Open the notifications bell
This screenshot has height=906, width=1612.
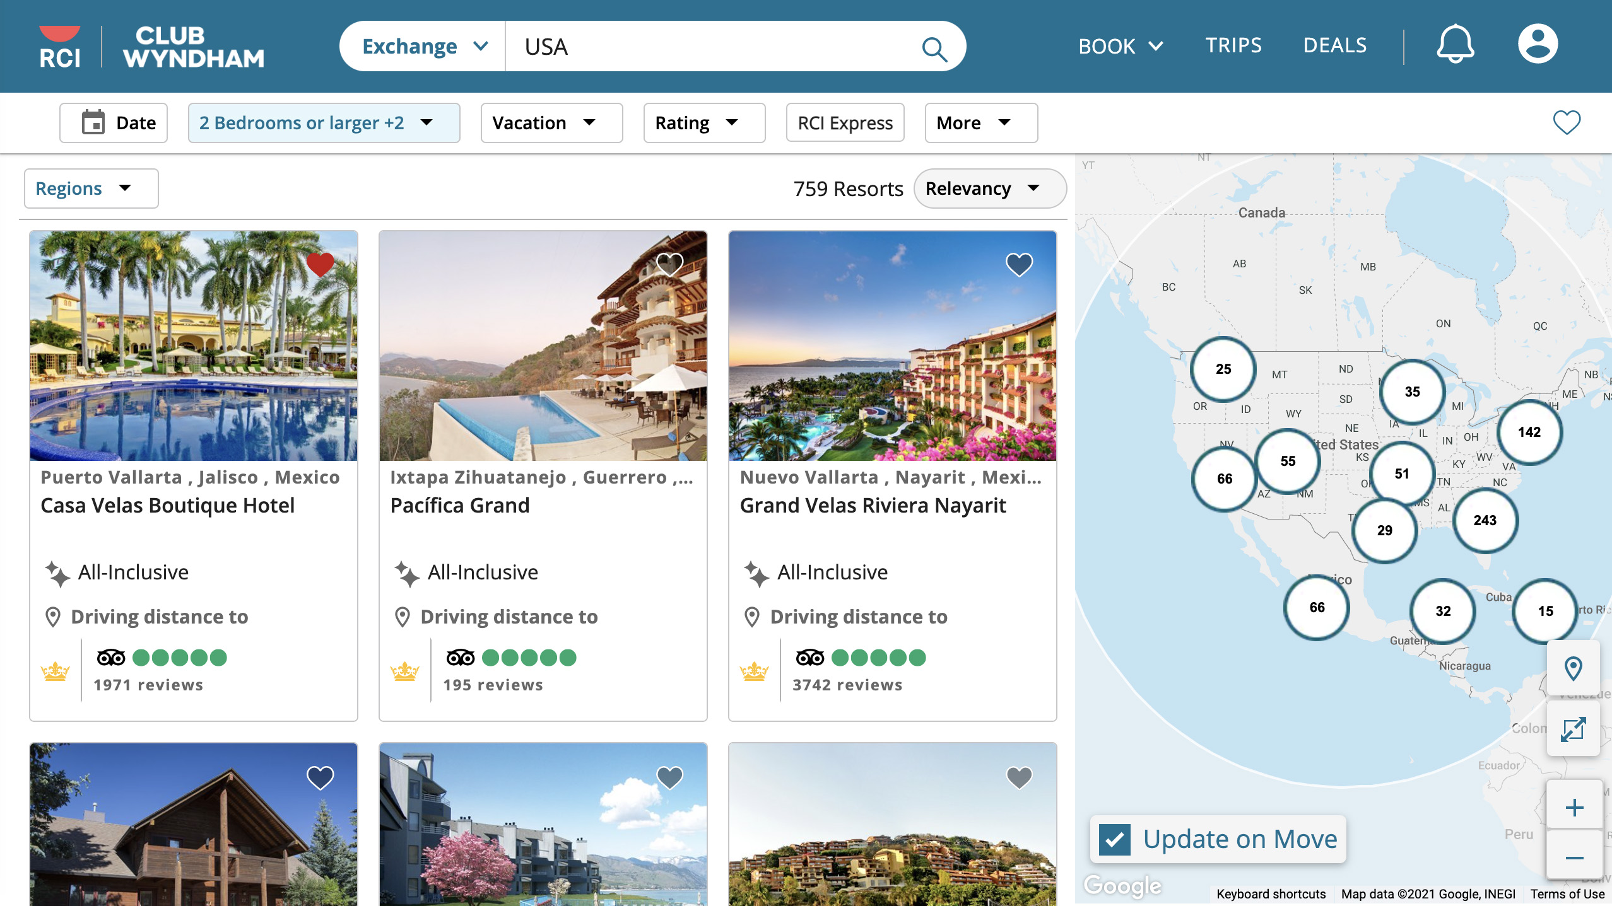(x=1455, y=45)
